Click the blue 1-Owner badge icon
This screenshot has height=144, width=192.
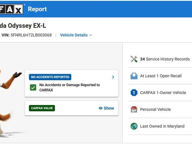coord(134,92)
